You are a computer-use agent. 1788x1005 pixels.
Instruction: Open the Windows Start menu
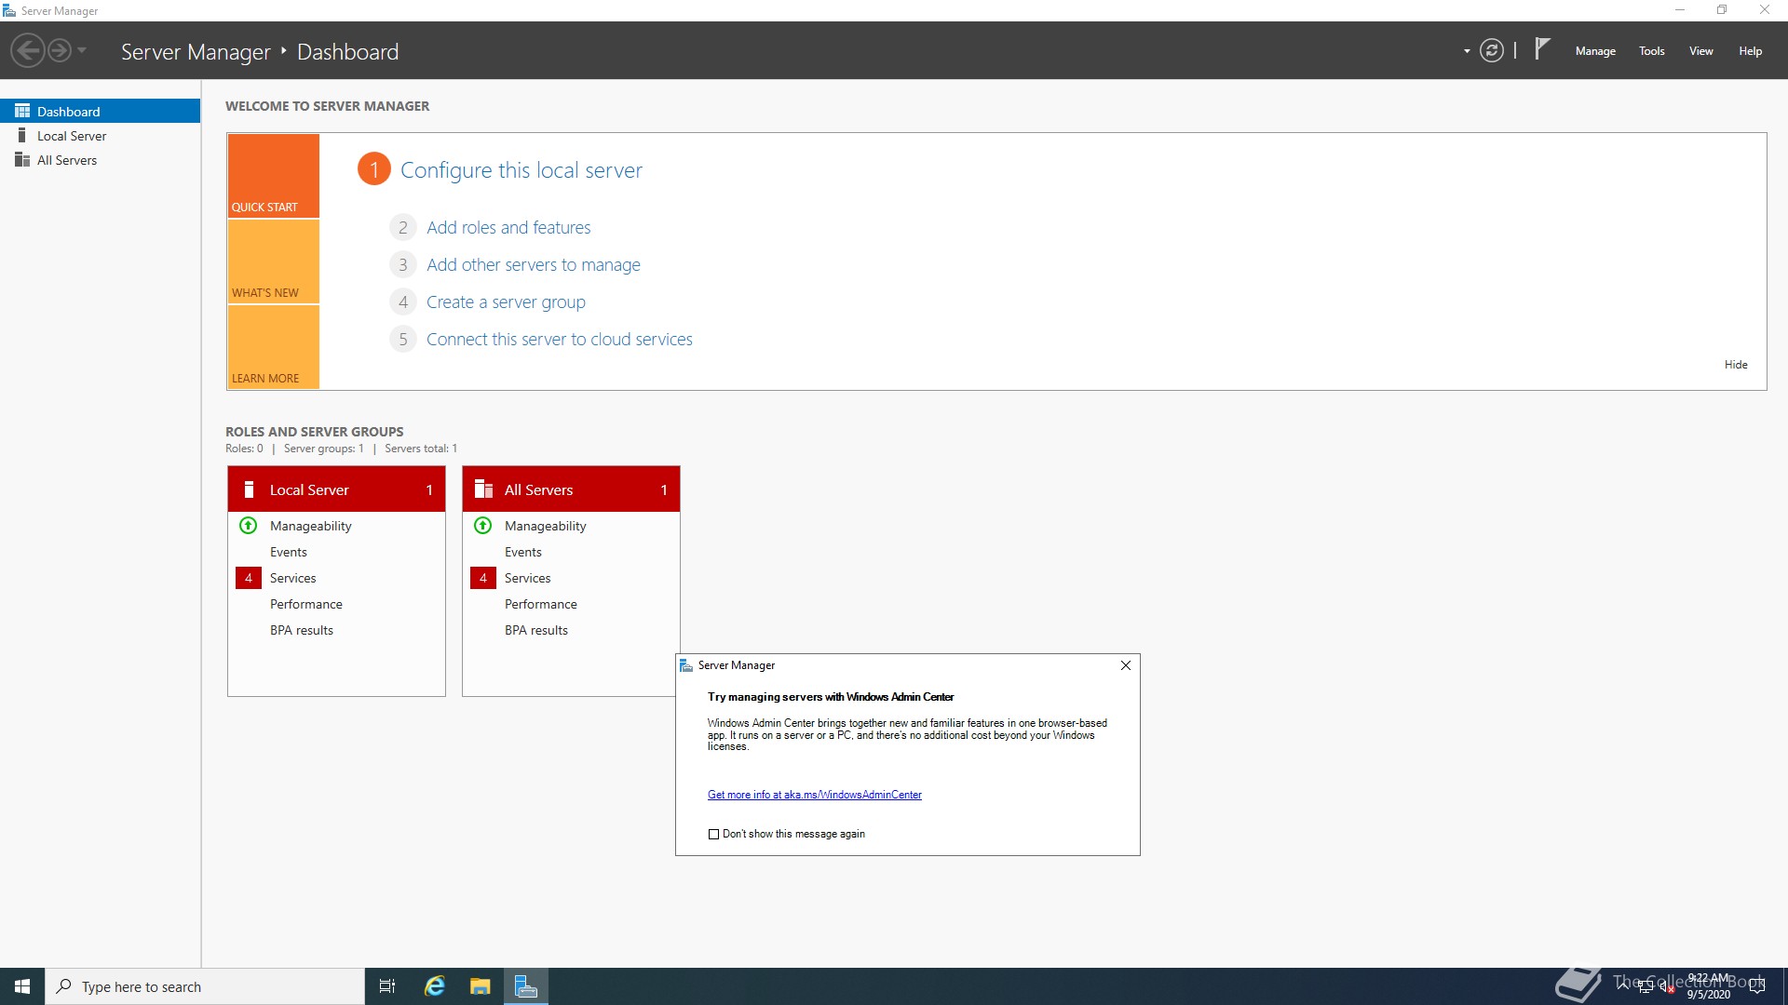pyautogui.click(x=22, y=986)
